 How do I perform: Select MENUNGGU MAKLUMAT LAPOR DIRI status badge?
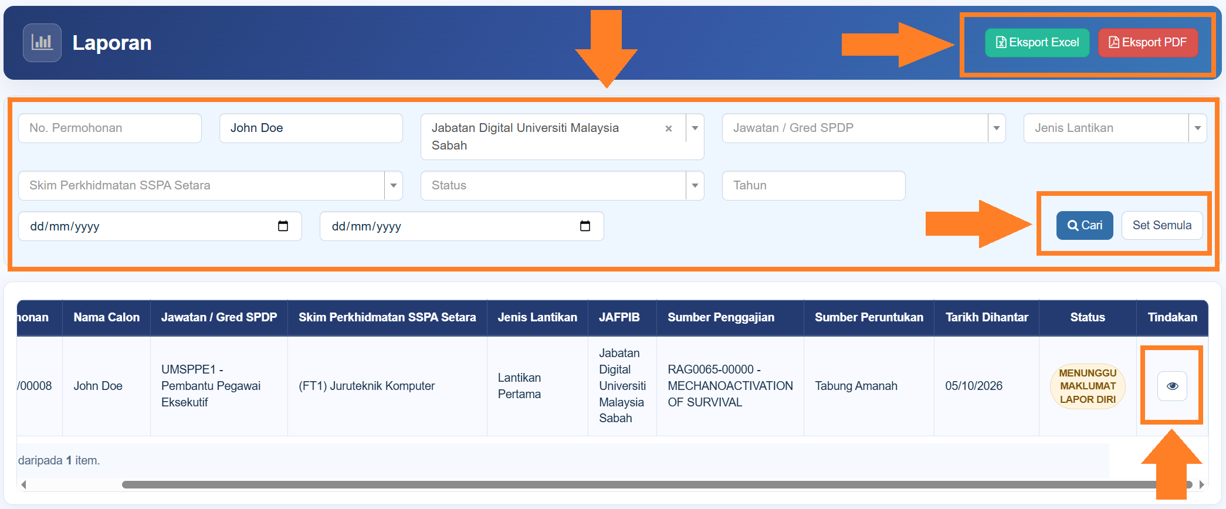(x=1088, y=386)
